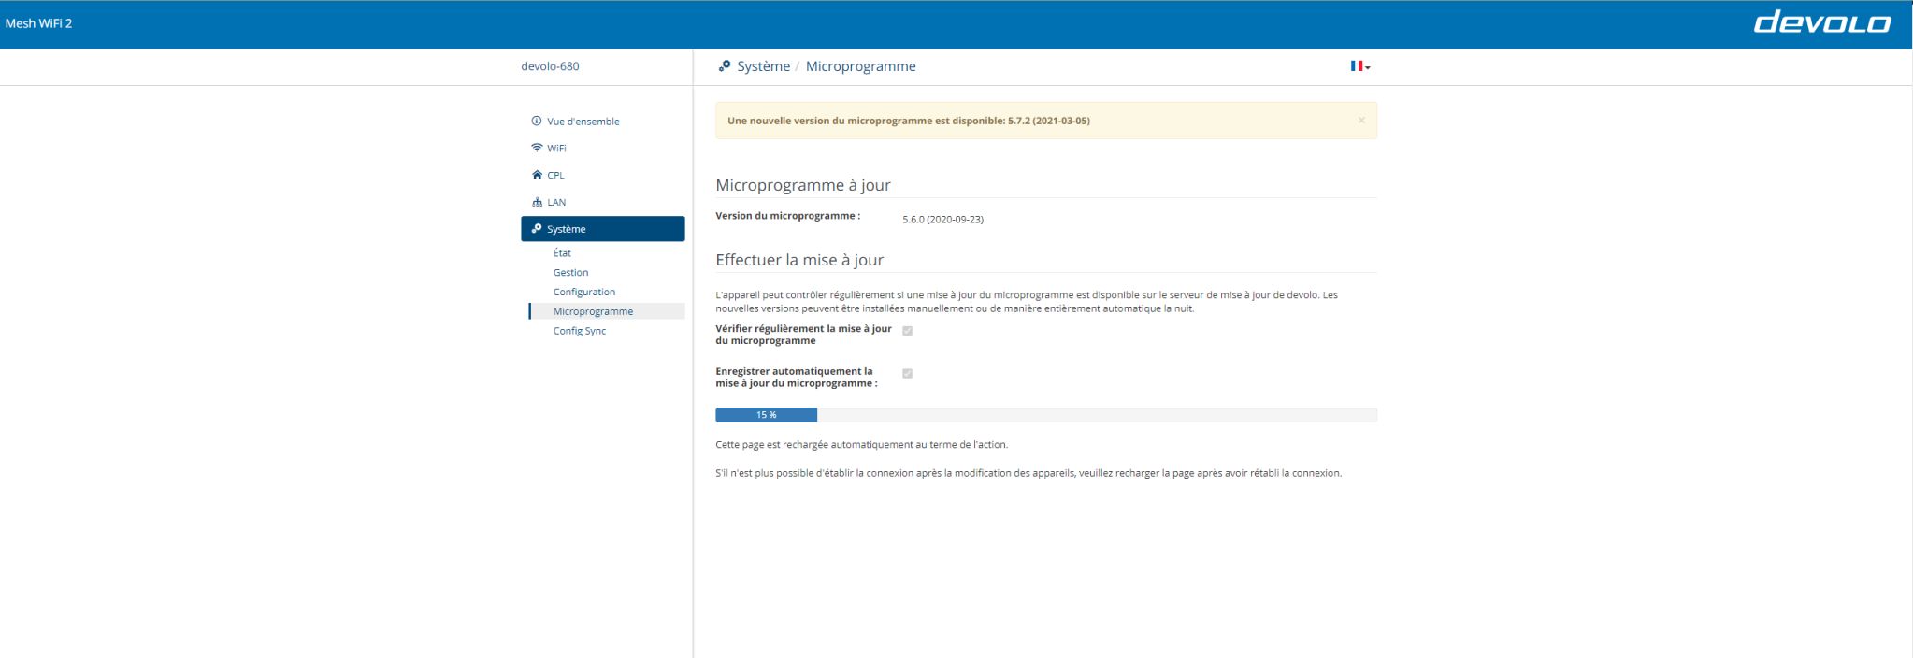This screenshot has width=1913, height=658.
Task: Click the devolo-680 device name
Action: [x=550, y=66]
